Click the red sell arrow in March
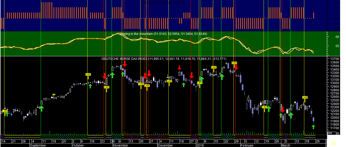The image size is (346, 147). (282, 110)
